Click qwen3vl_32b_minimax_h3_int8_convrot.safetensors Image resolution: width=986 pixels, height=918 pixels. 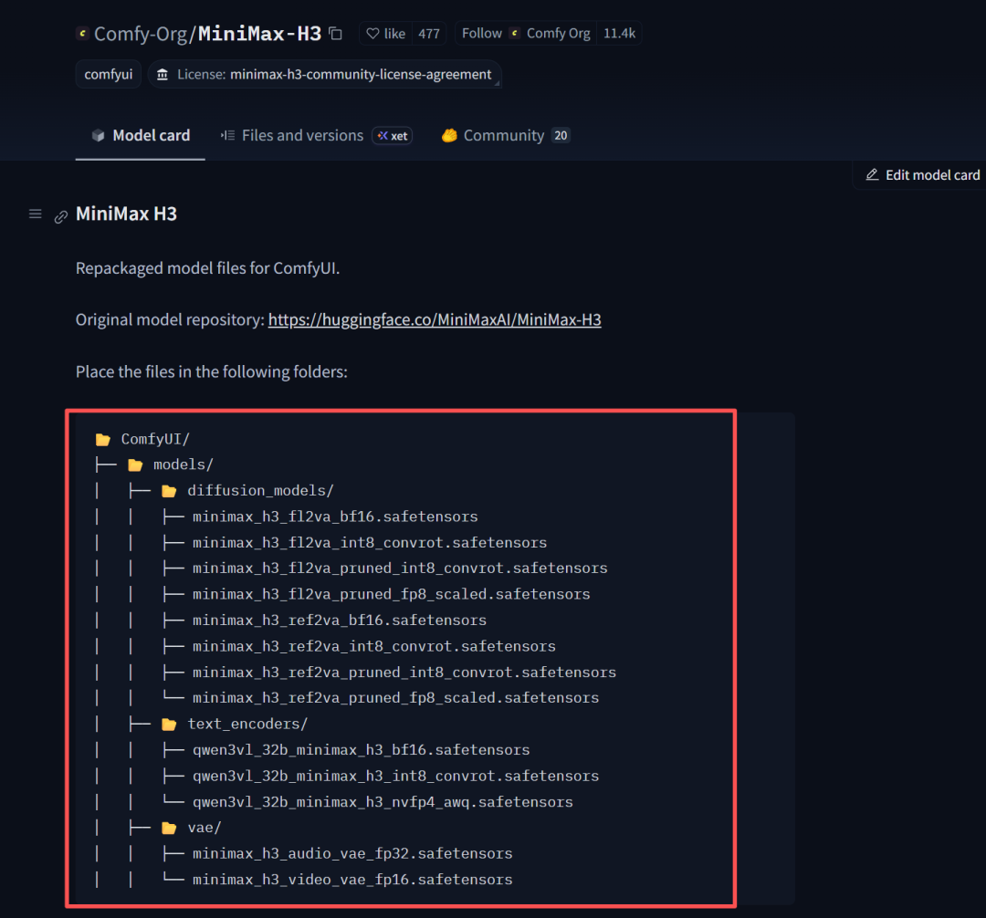pos(395,776)
